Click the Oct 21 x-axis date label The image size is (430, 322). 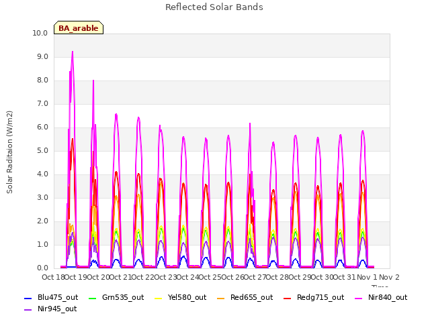120,277
